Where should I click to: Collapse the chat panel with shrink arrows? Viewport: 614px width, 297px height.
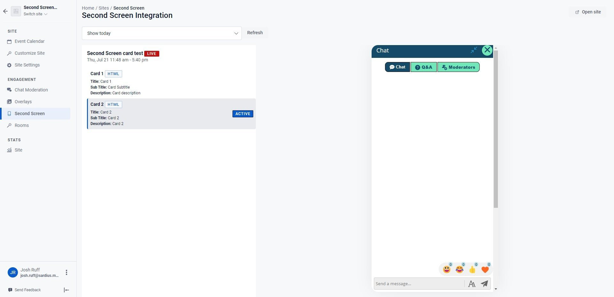[x=474, y=50]
